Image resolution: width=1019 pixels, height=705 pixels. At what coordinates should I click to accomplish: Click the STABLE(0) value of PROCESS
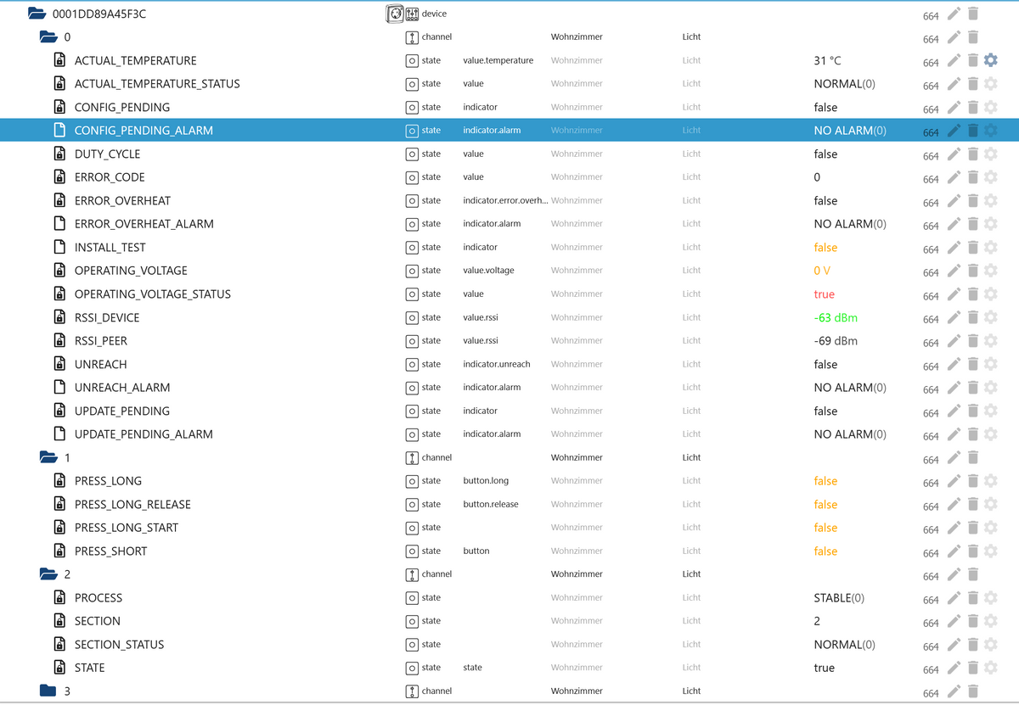(x=839, y=597)
